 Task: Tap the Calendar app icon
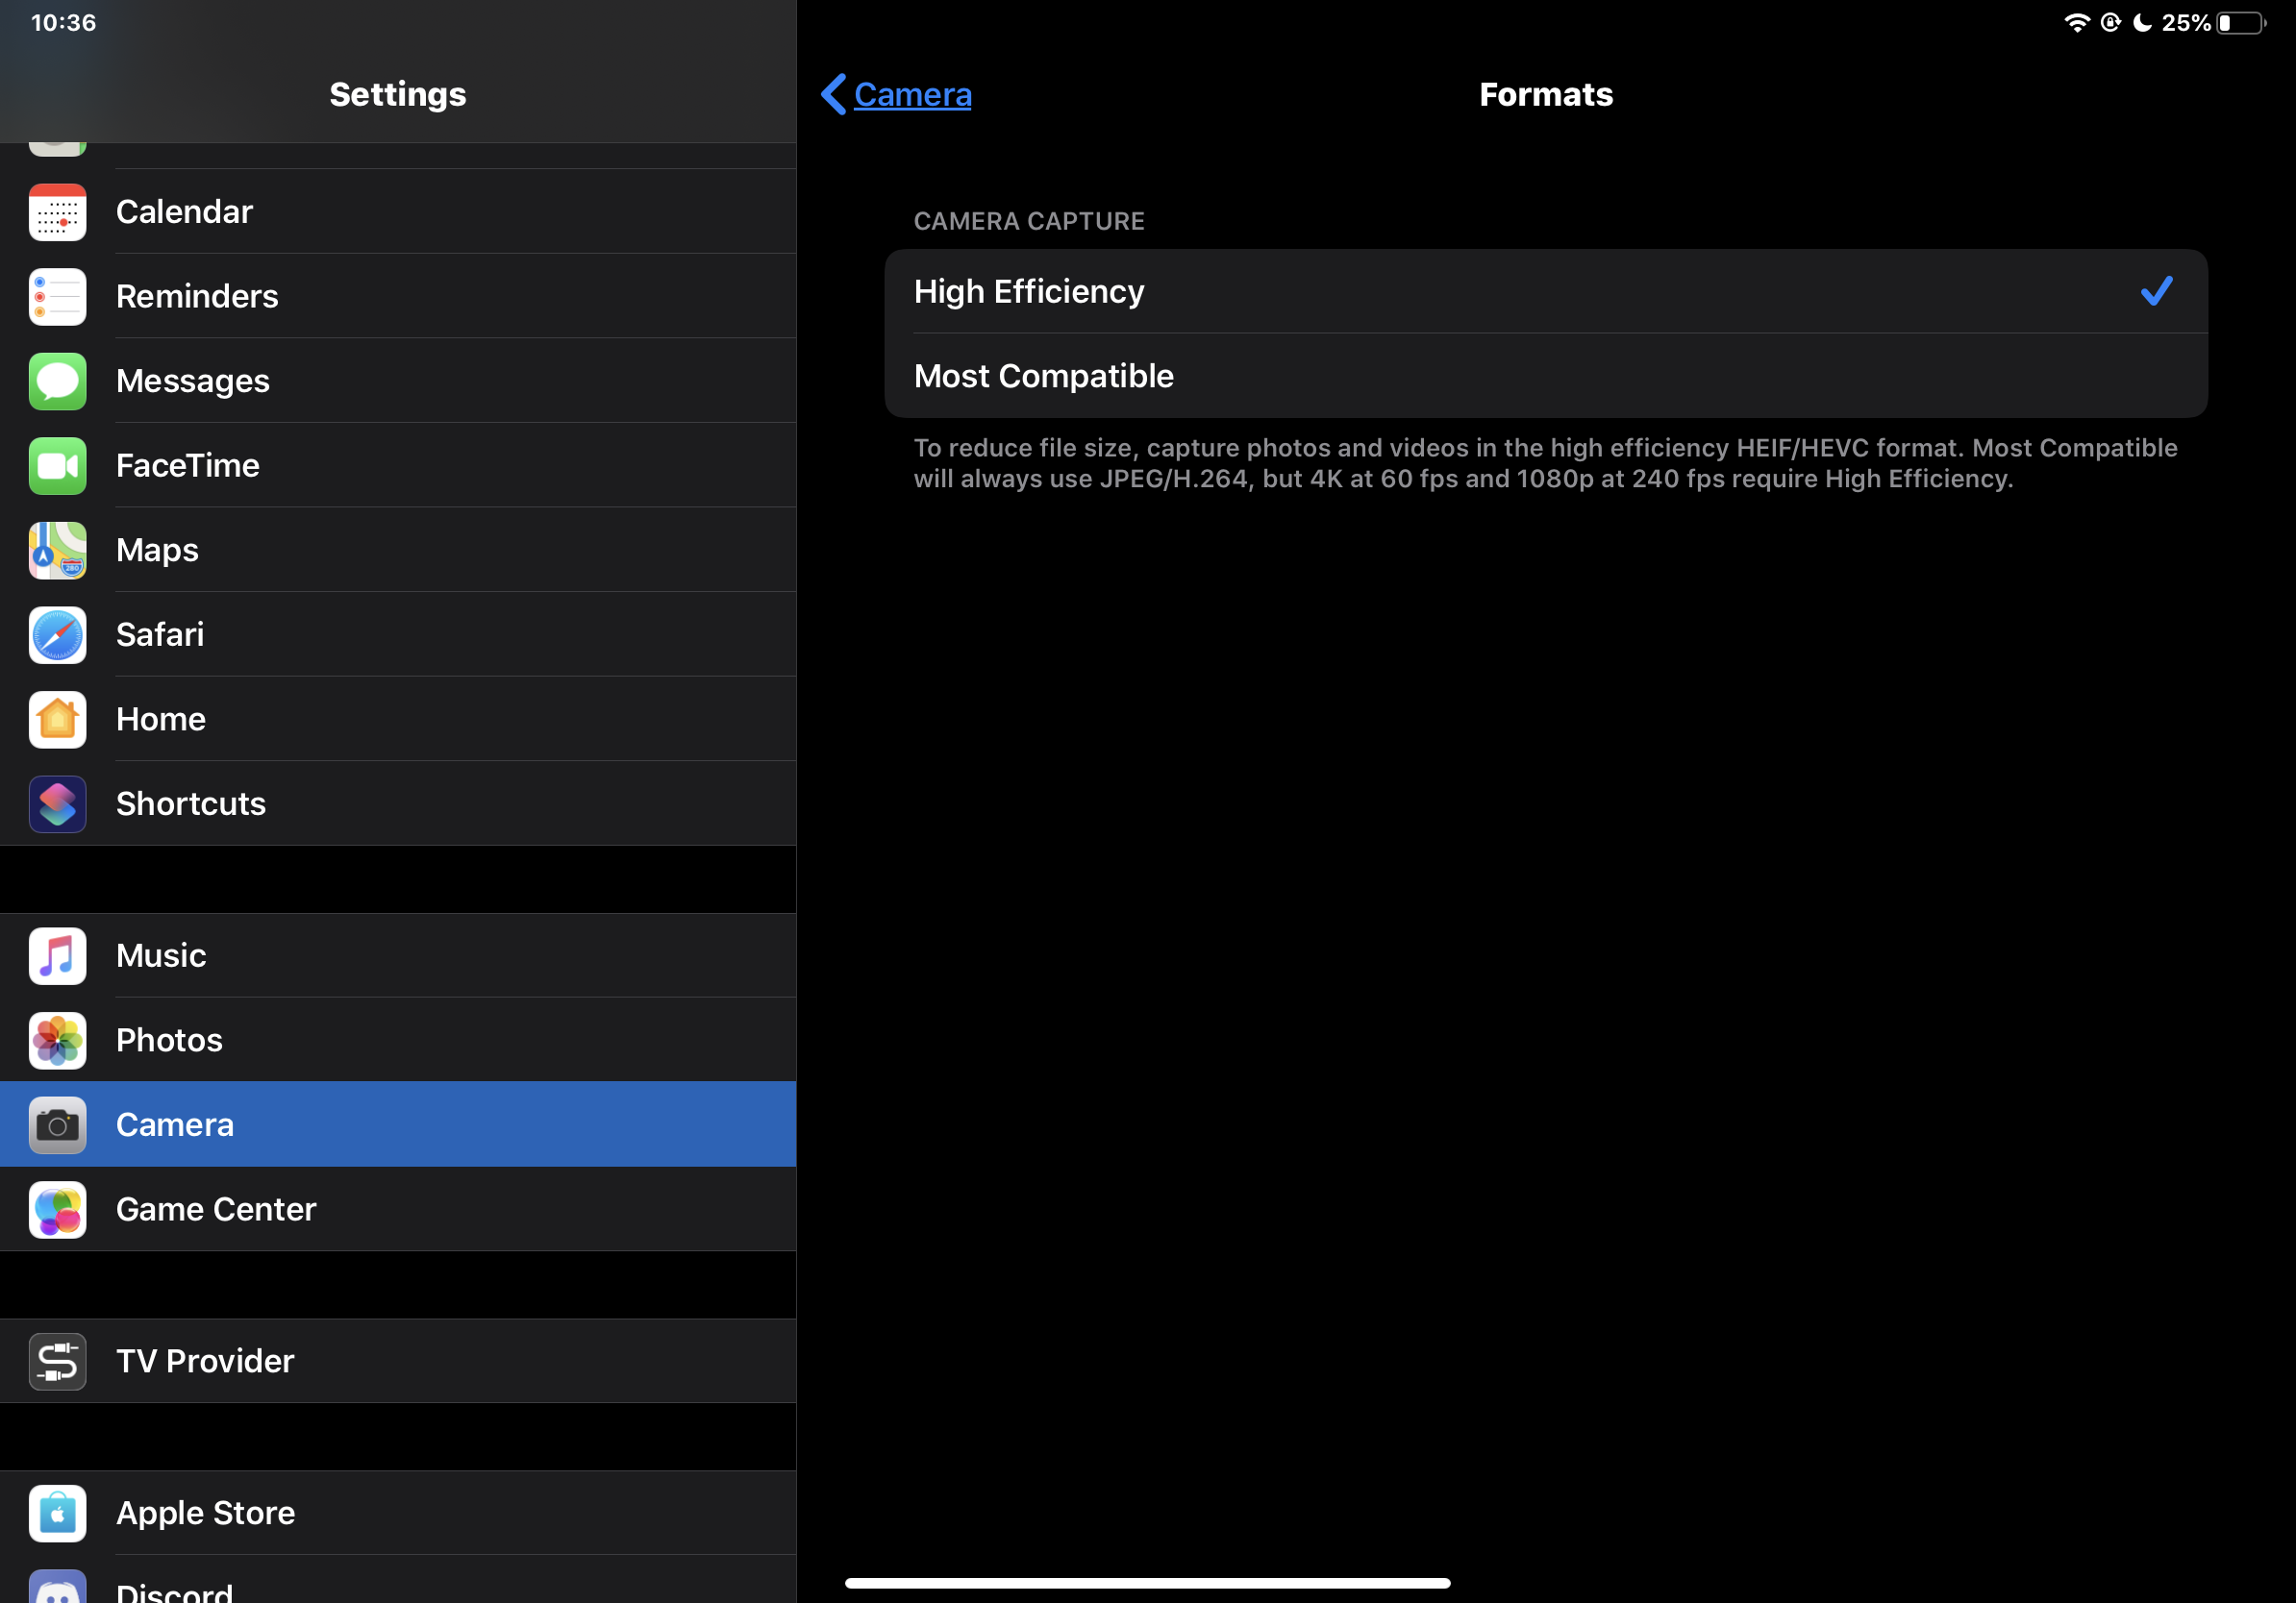click(57, 211)
